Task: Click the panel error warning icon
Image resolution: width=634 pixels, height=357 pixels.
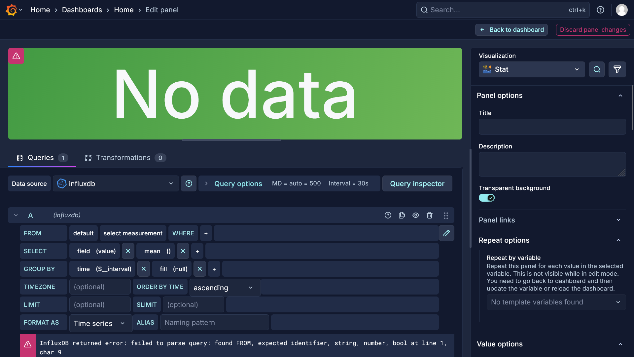Action: pos(16,56)
